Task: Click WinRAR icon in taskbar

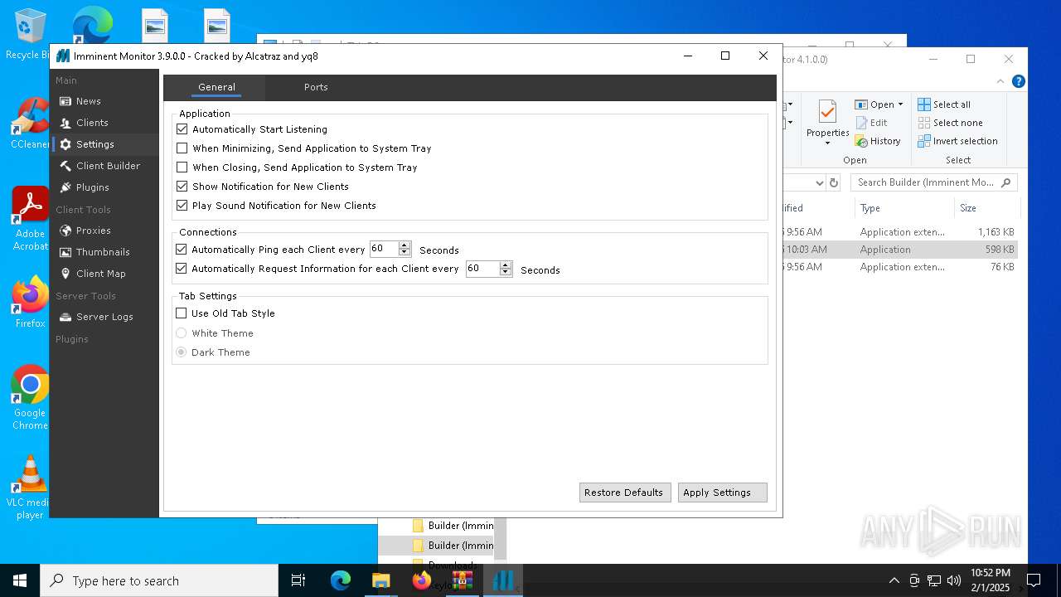Action: [x=462, y=580]
